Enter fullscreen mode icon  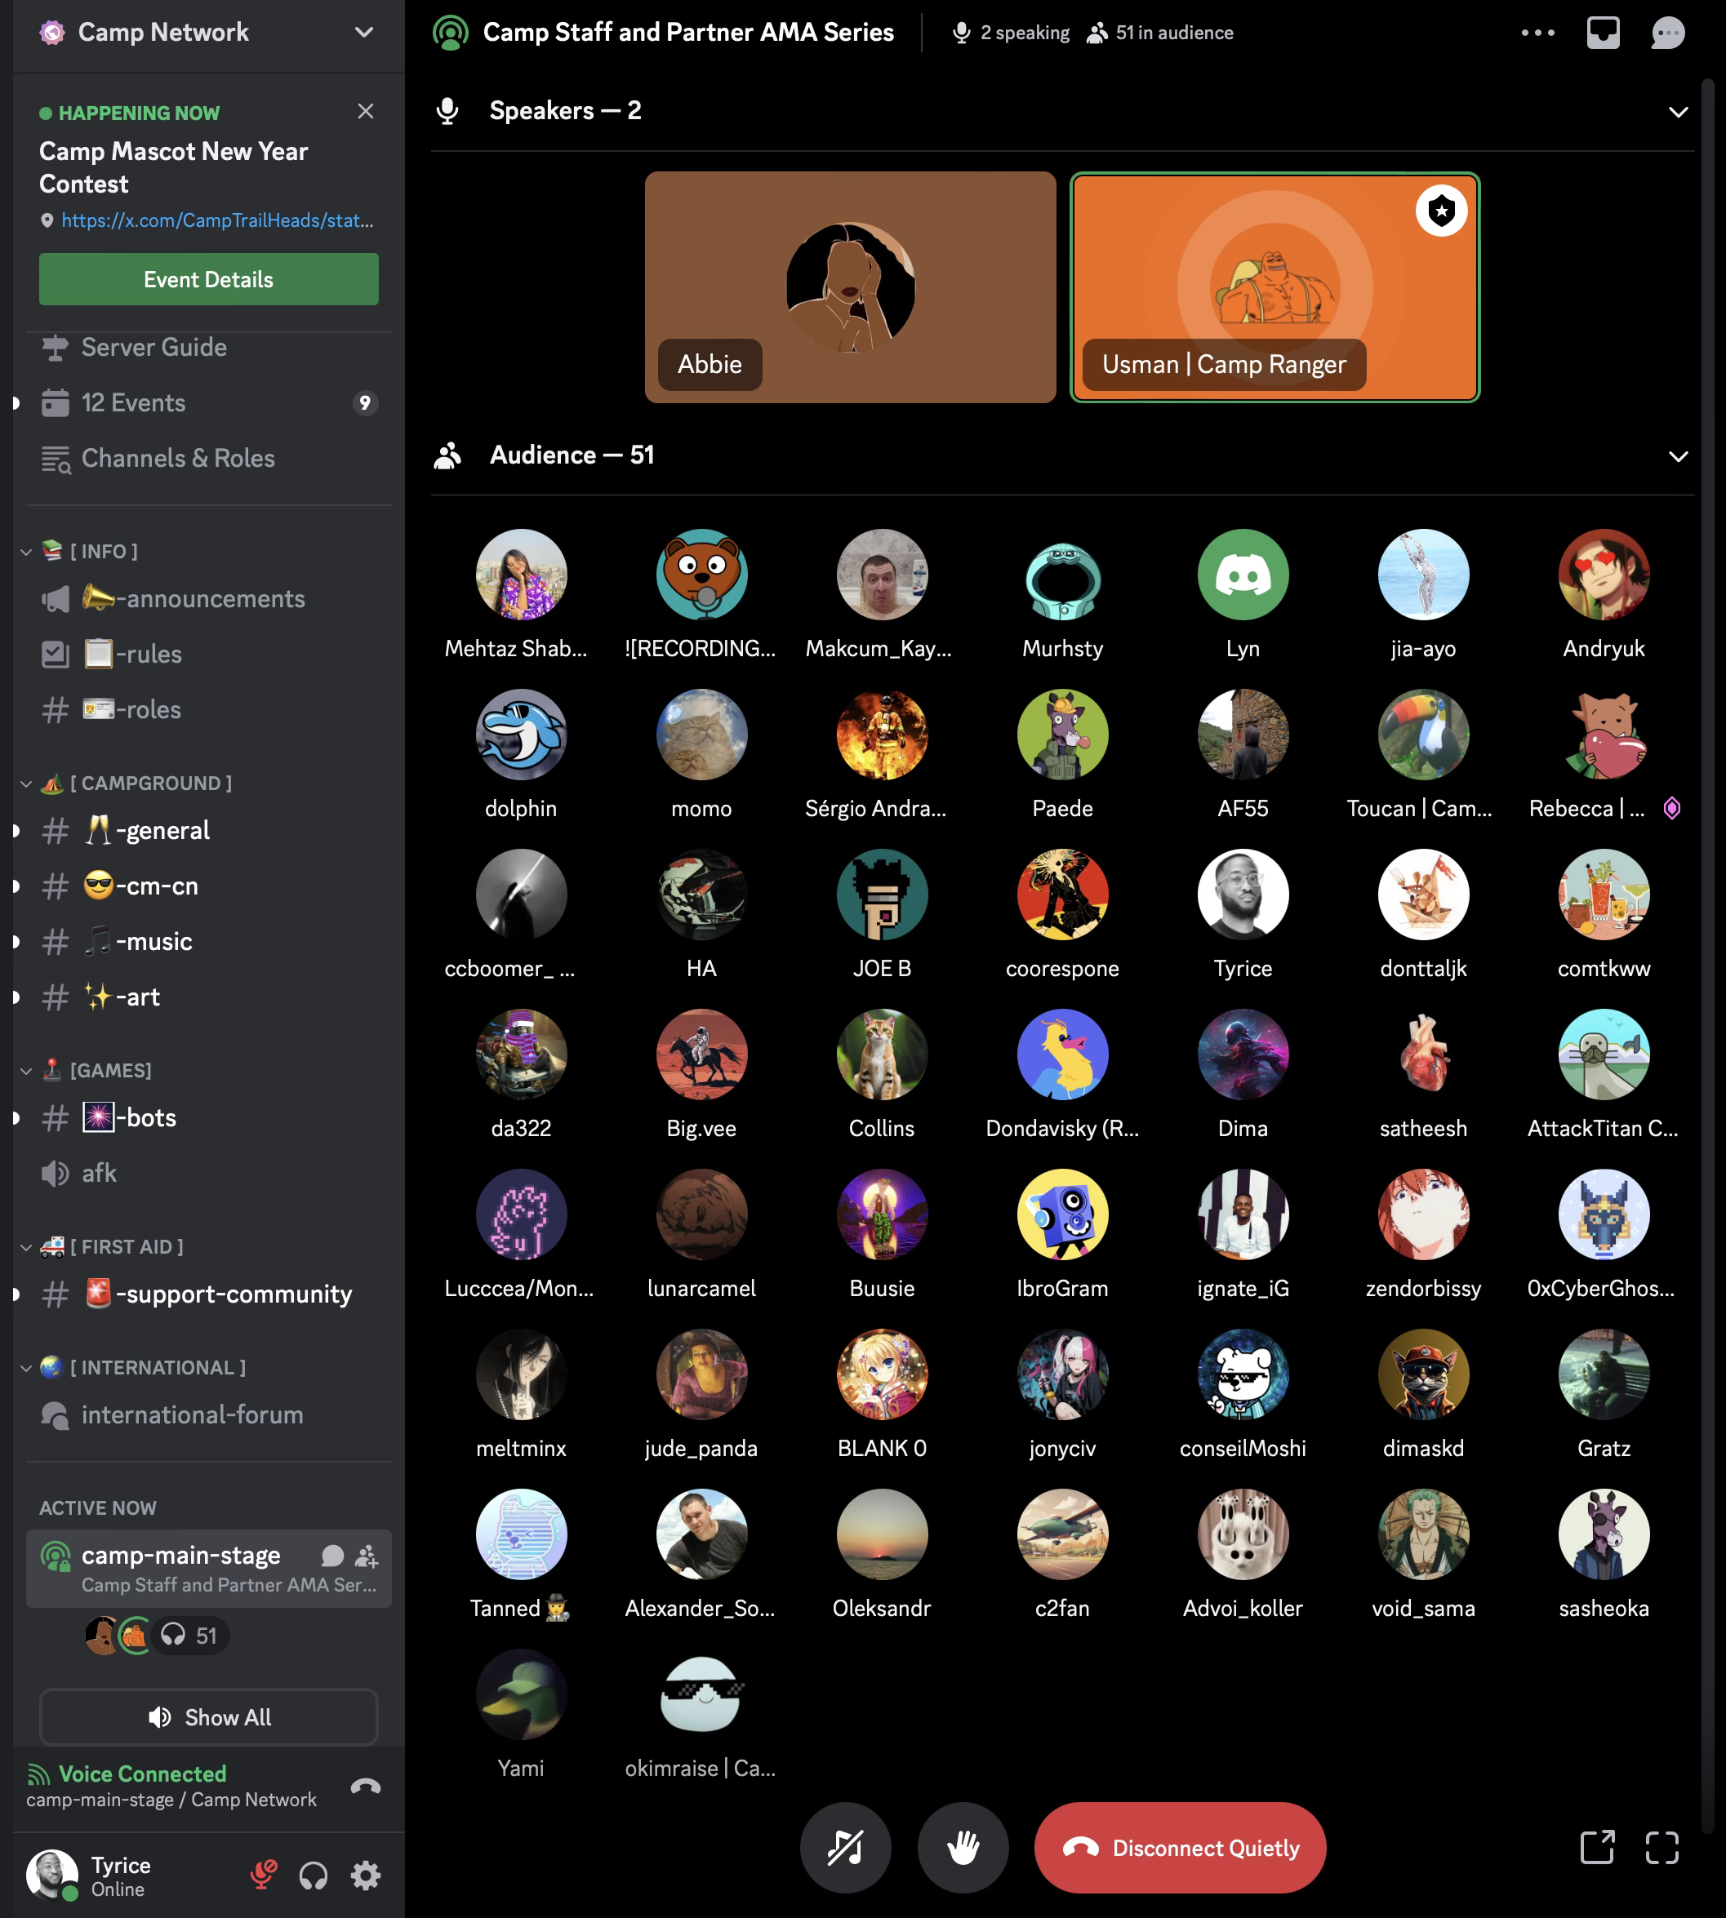click(1661, 1847)
